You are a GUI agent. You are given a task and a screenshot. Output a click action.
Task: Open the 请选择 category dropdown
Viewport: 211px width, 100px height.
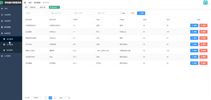(36, 13)
